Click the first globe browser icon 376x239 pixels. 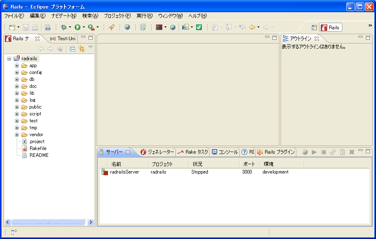(127, 27)
